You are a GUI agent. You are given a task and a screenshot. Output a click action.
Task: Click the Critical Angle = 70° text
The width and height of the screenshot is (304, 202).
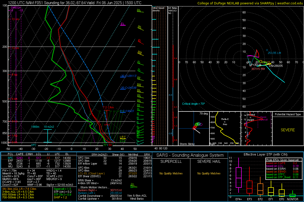point(193,104)
